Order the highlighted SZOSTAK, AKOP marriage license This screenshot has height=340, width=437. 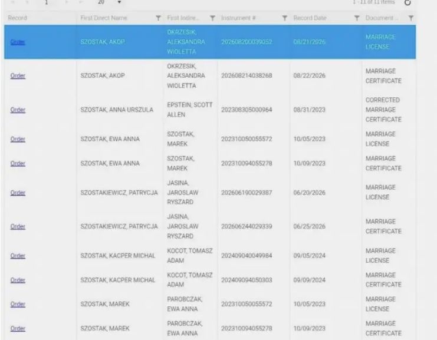pyautogui.click(x=18, y=42)
